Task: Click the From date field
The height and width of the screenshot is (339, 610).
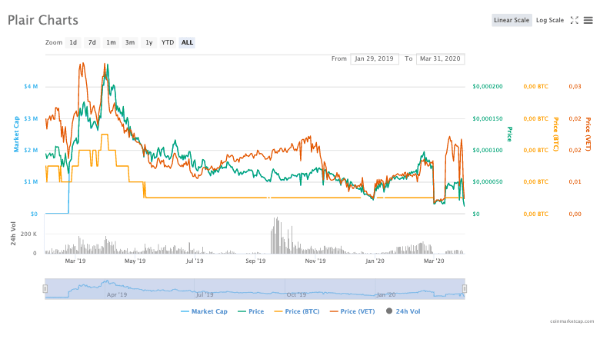Action: (x=375, y=58)
